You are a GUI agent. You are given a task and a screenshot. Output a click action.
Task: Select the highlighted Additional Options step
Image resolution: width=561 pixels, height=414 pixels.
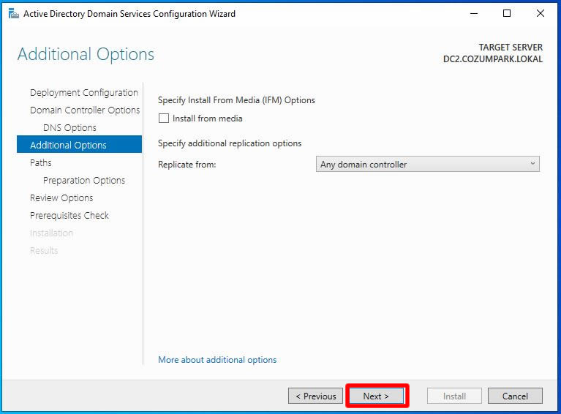68,146
